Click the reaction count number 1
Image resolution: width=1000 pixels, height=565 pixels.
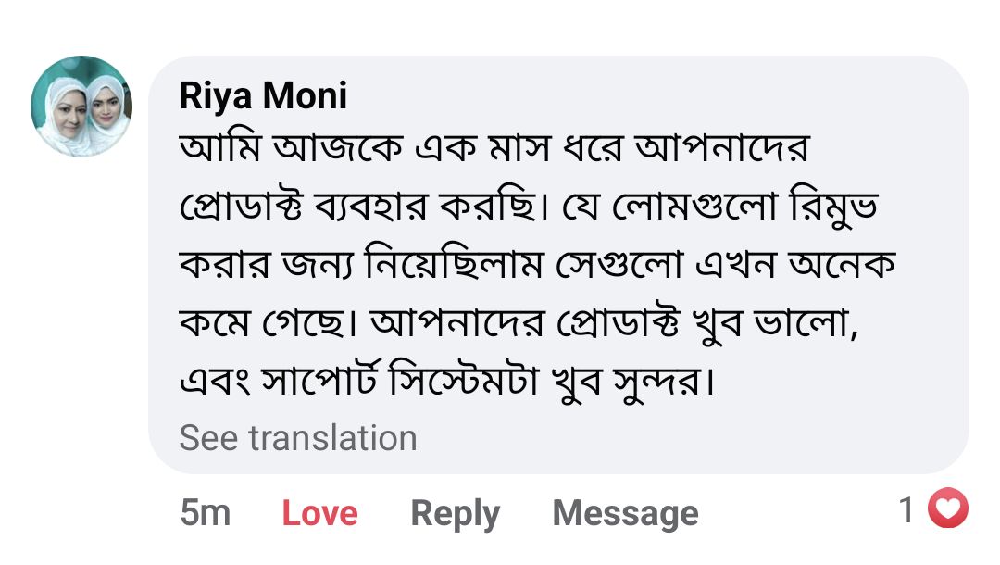coord(907,509)
